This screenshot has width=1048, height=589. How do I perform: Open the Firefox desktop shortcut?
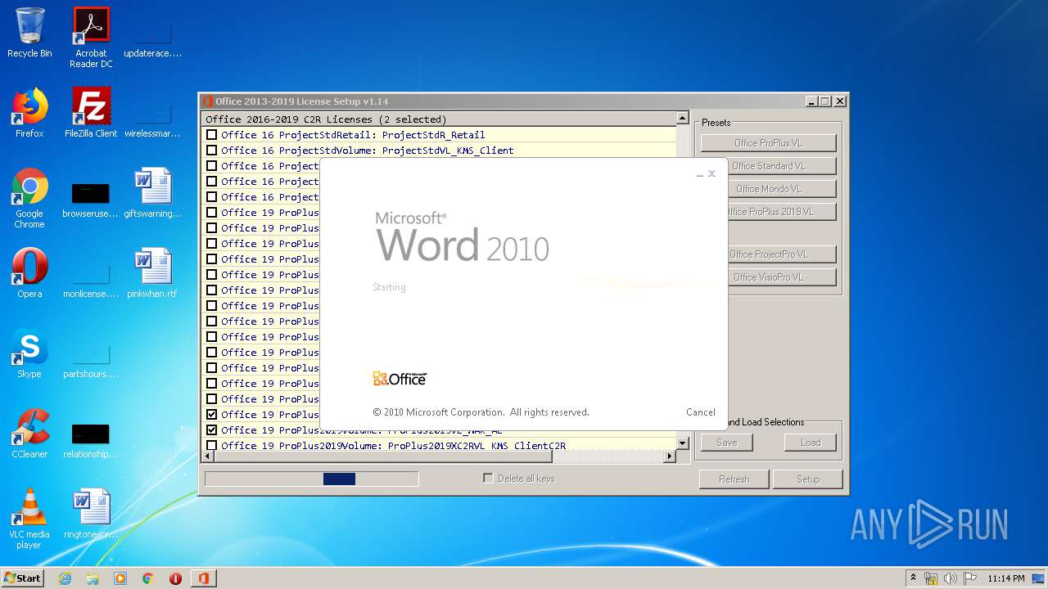tap(29, 113)
